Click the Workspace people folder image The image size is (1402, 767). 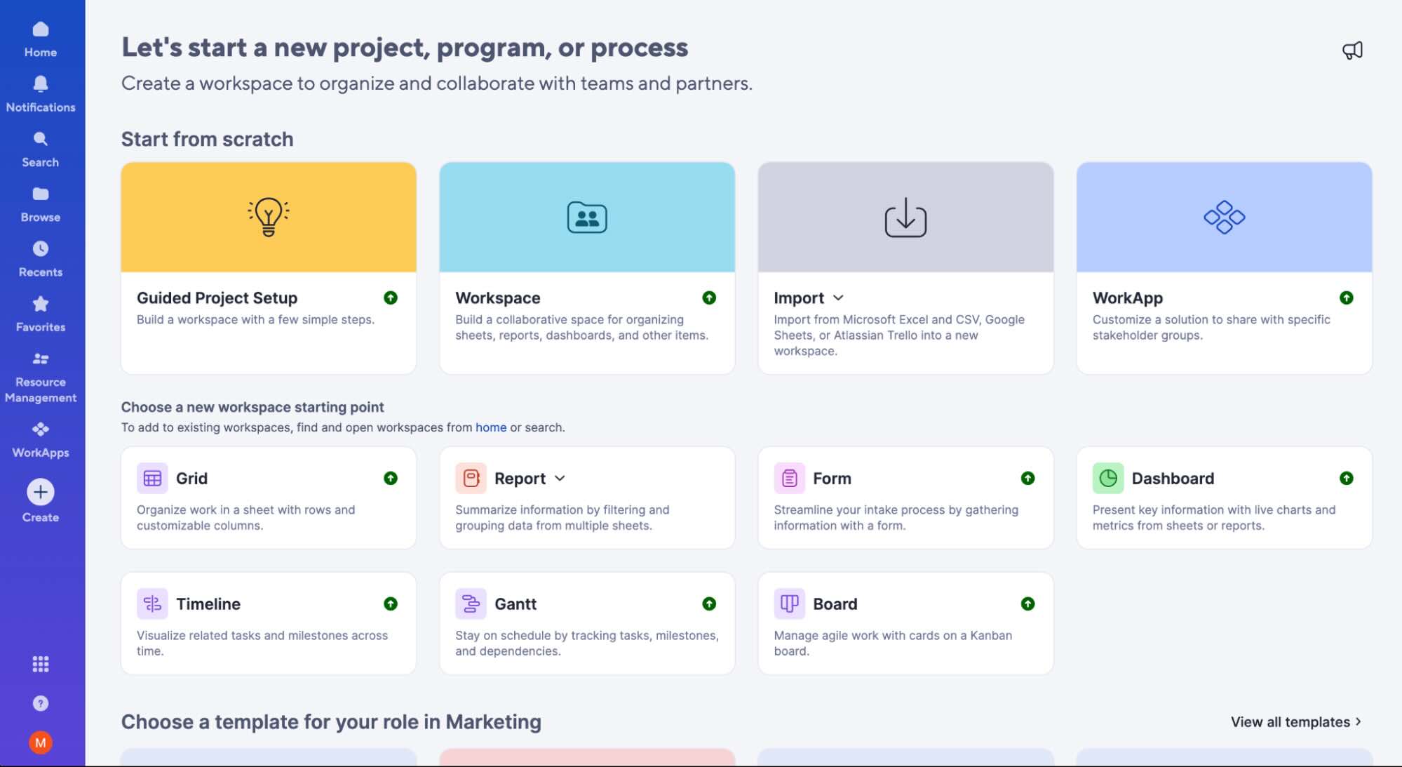[x=587, y=217]
